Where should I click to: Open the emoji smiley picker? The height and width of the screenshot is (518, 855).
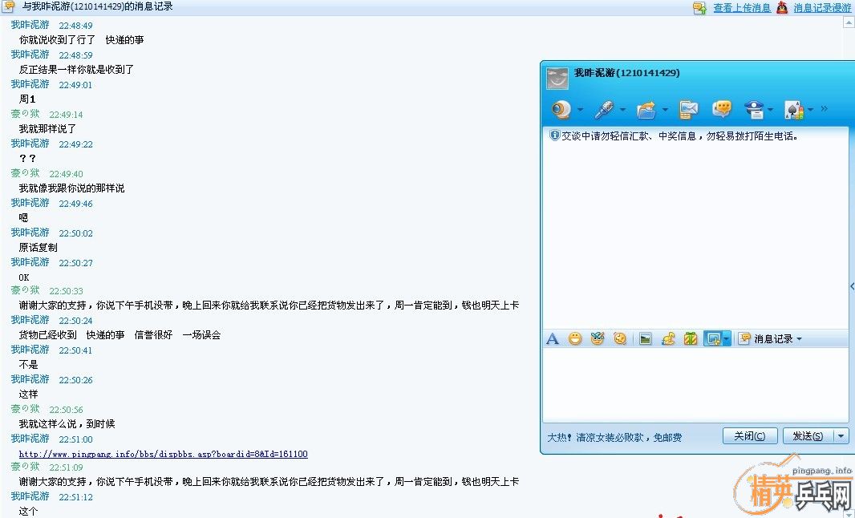point(575,339)
